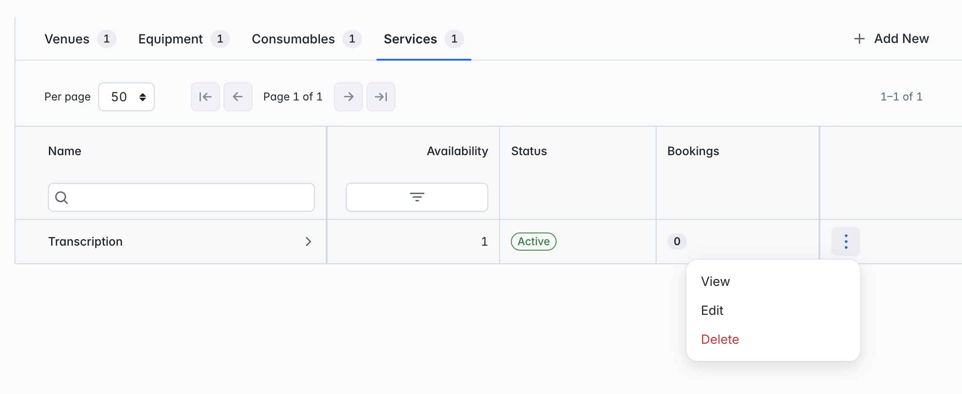
Task: Jump to last page arrow button
Action: (x=381, y=97)
